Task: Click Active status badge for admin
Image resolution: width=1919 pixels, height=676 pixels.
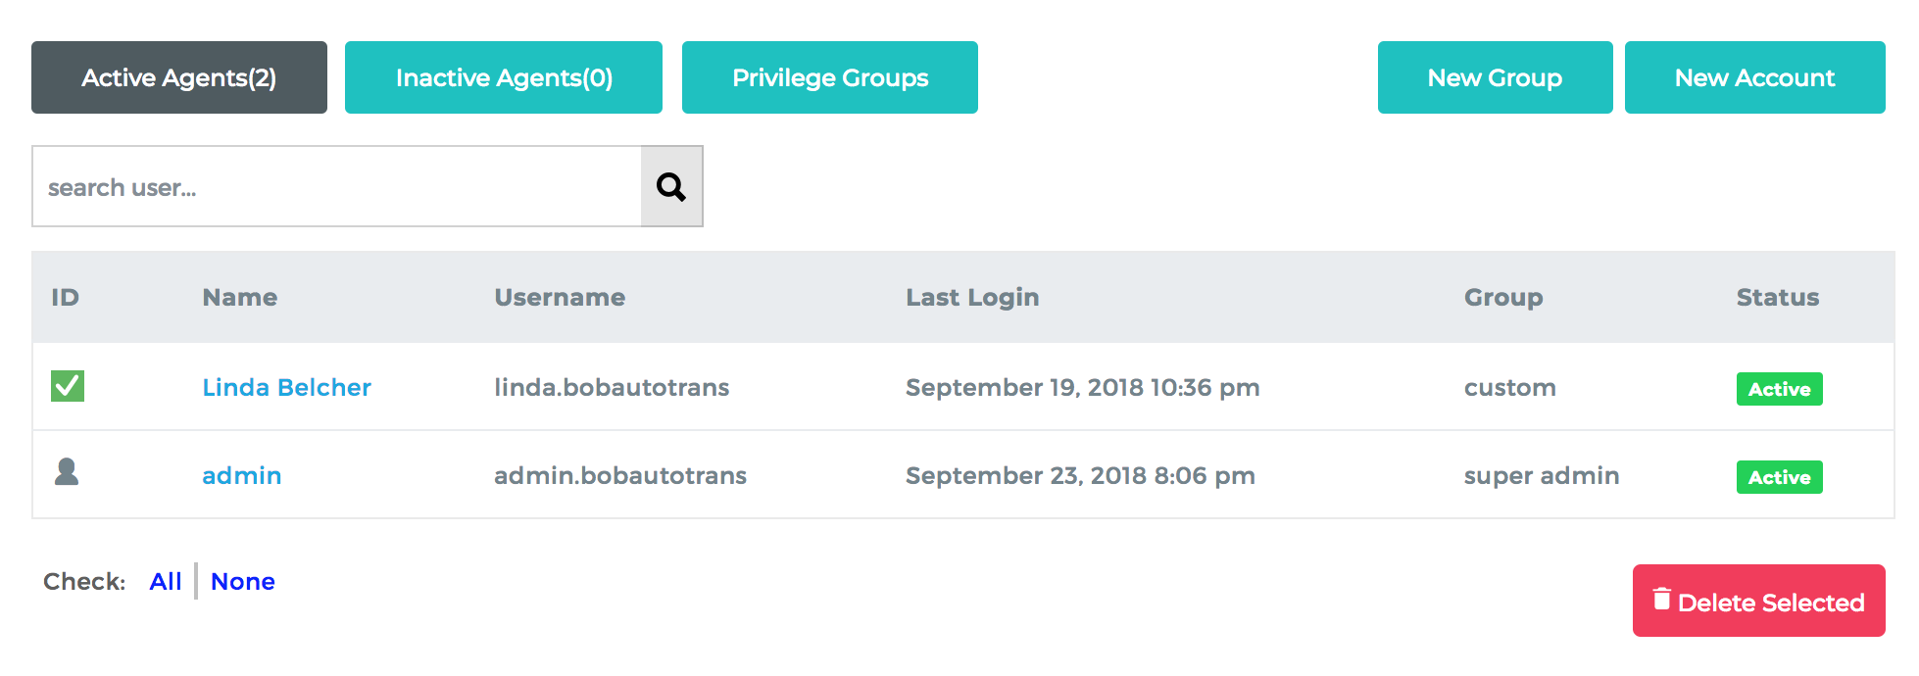Action: coord(1780,477)
